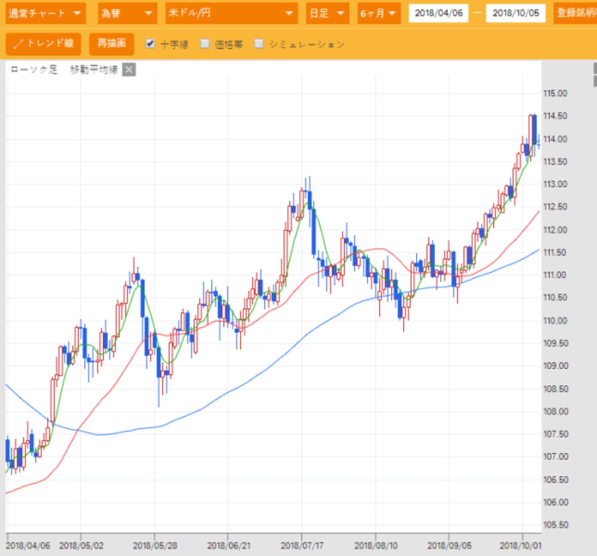The height and width of the screenshot is (556, 597).
Task: Open the 6ヶ月 period dropdown
Action: coord(379,13)
